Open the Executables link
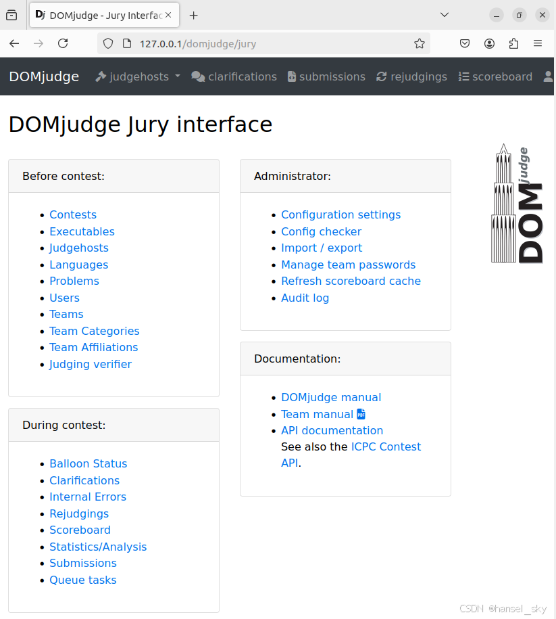This screenshot has width=556, height=619. click(x=82, y=231)
